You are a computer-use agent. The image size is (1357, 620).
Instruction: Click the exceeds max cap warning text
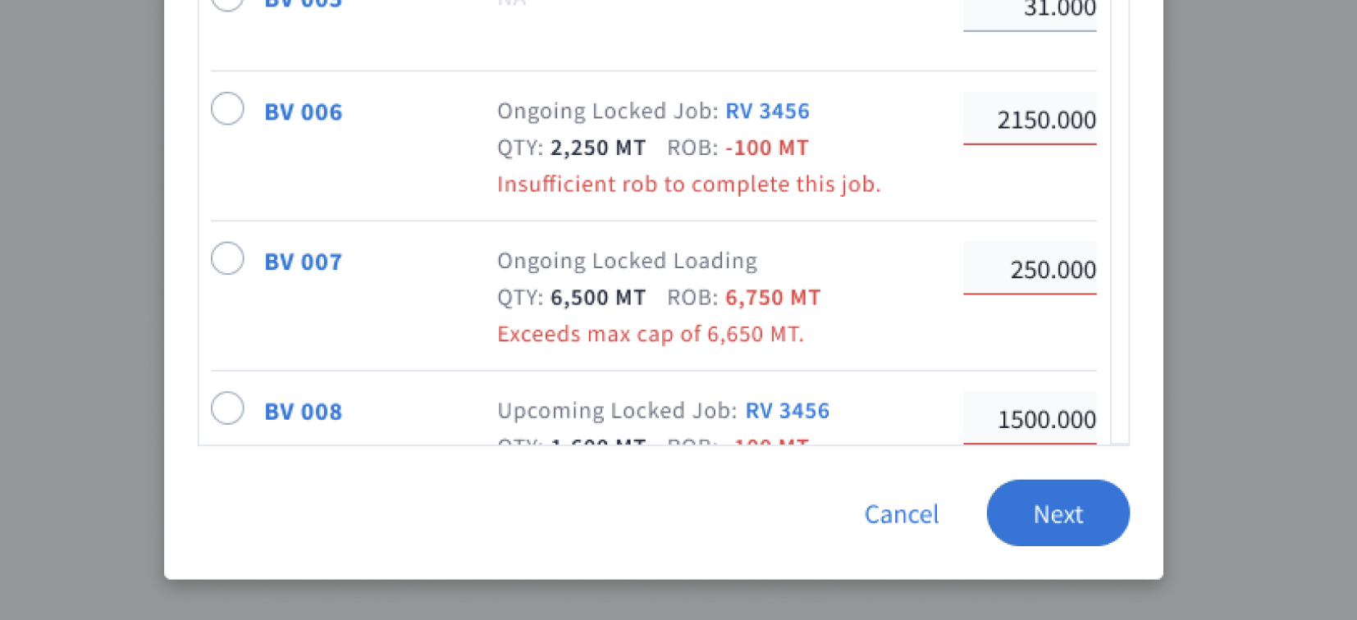coord(651,334)
